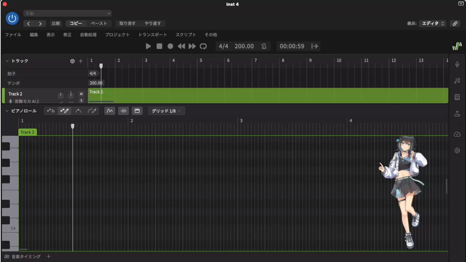Mute Track 2 with M button

tap(81, 94)
